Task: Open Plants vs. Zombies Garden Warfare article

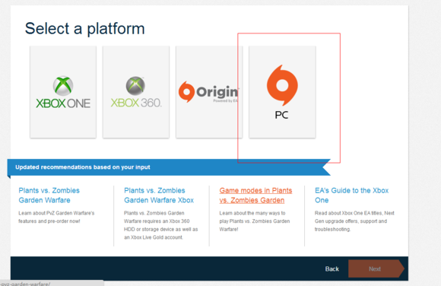Action: click(x=49, y=195)
